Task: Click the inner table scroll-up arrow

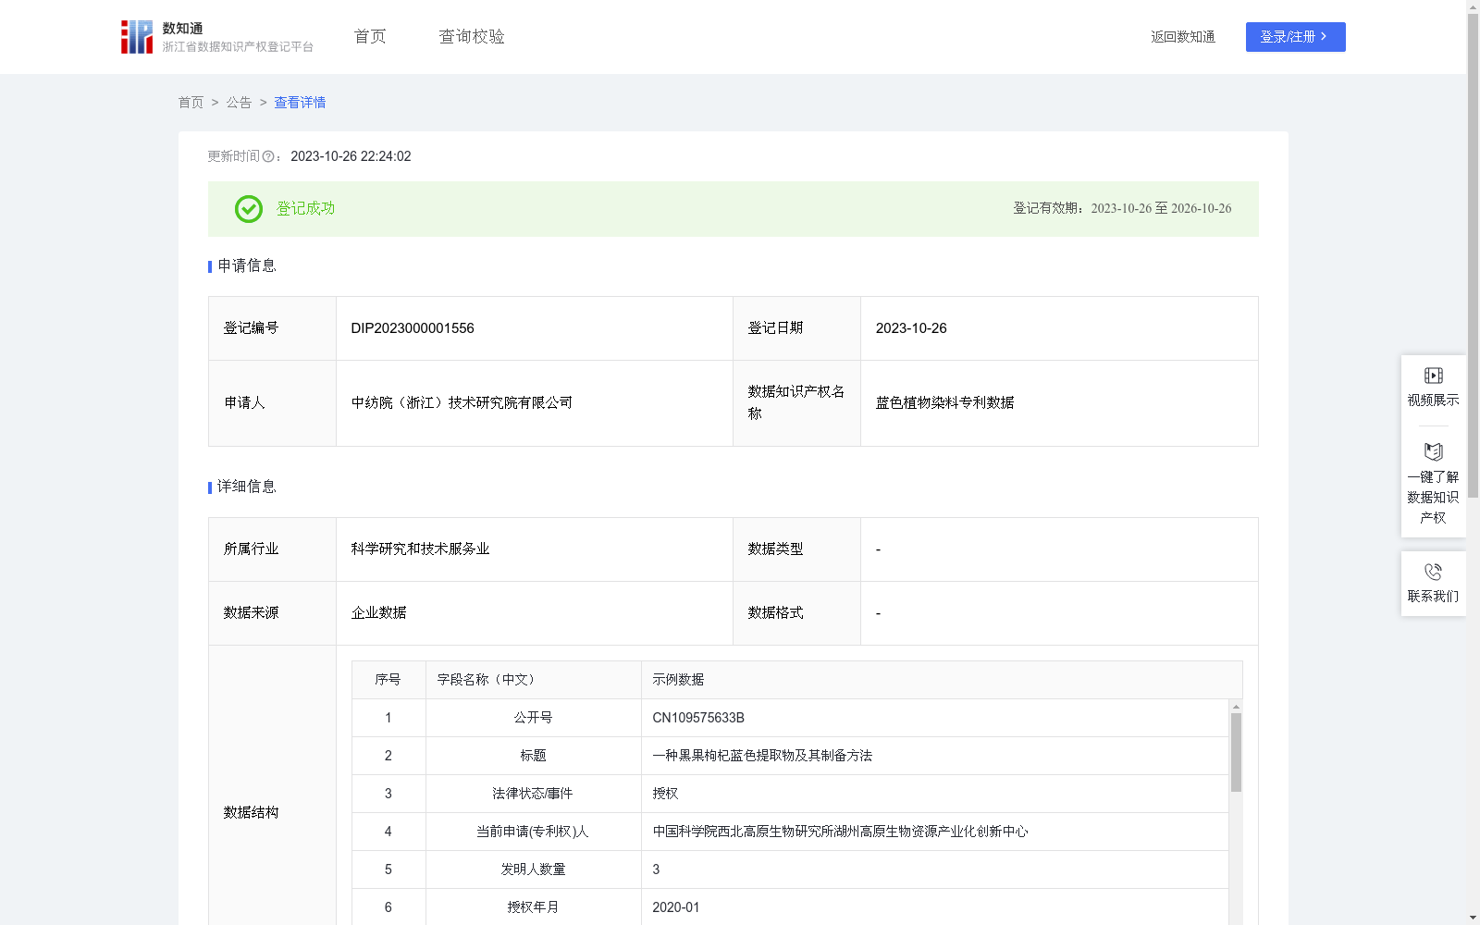Action: point(1236,707)
